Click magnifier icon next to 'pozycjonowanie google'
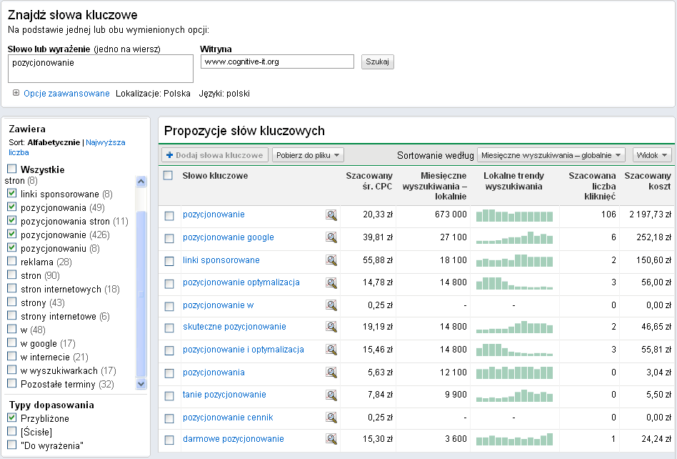 (331, 238)
